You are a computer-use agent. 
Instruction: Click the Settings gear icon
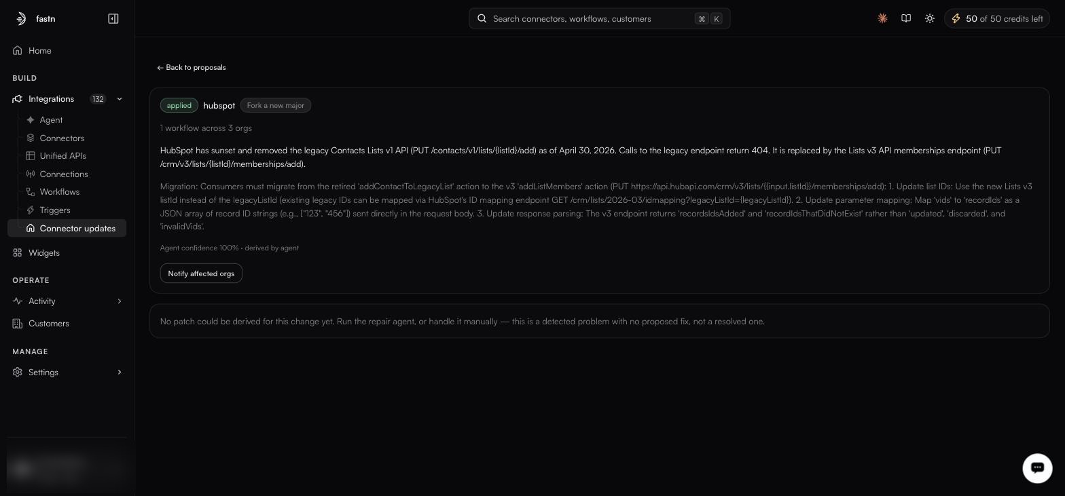point(18,373)
